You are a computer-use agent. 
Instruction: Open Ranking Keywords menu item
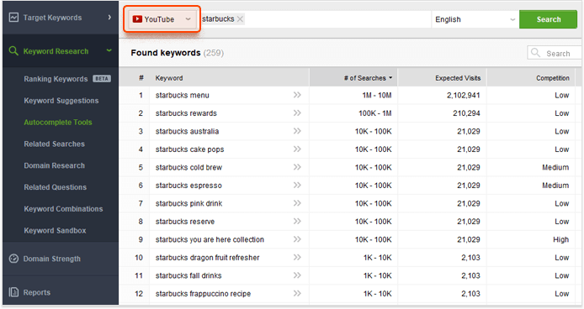[56, 79]
